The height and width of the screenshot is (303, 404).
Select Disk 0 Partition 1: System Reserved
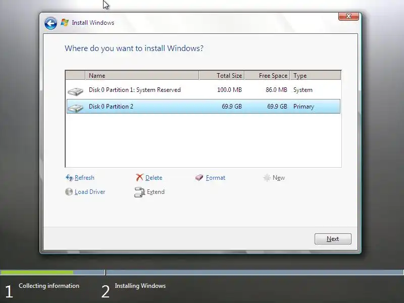click(204, 90)
